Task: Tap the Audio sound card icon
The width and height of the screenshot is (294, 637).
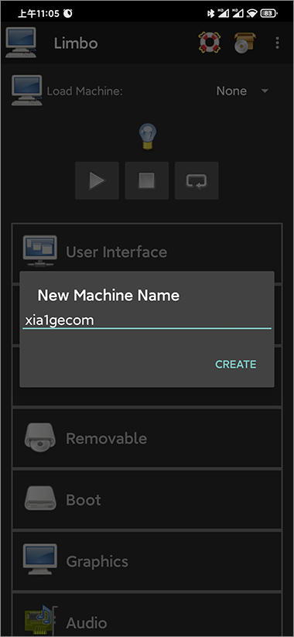Action: [40, 619]
